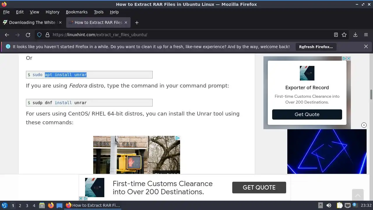This screenshot has height=210, width=373.
Task: Switch to workspace 1 in taskbar
Action: pos(13,205)
